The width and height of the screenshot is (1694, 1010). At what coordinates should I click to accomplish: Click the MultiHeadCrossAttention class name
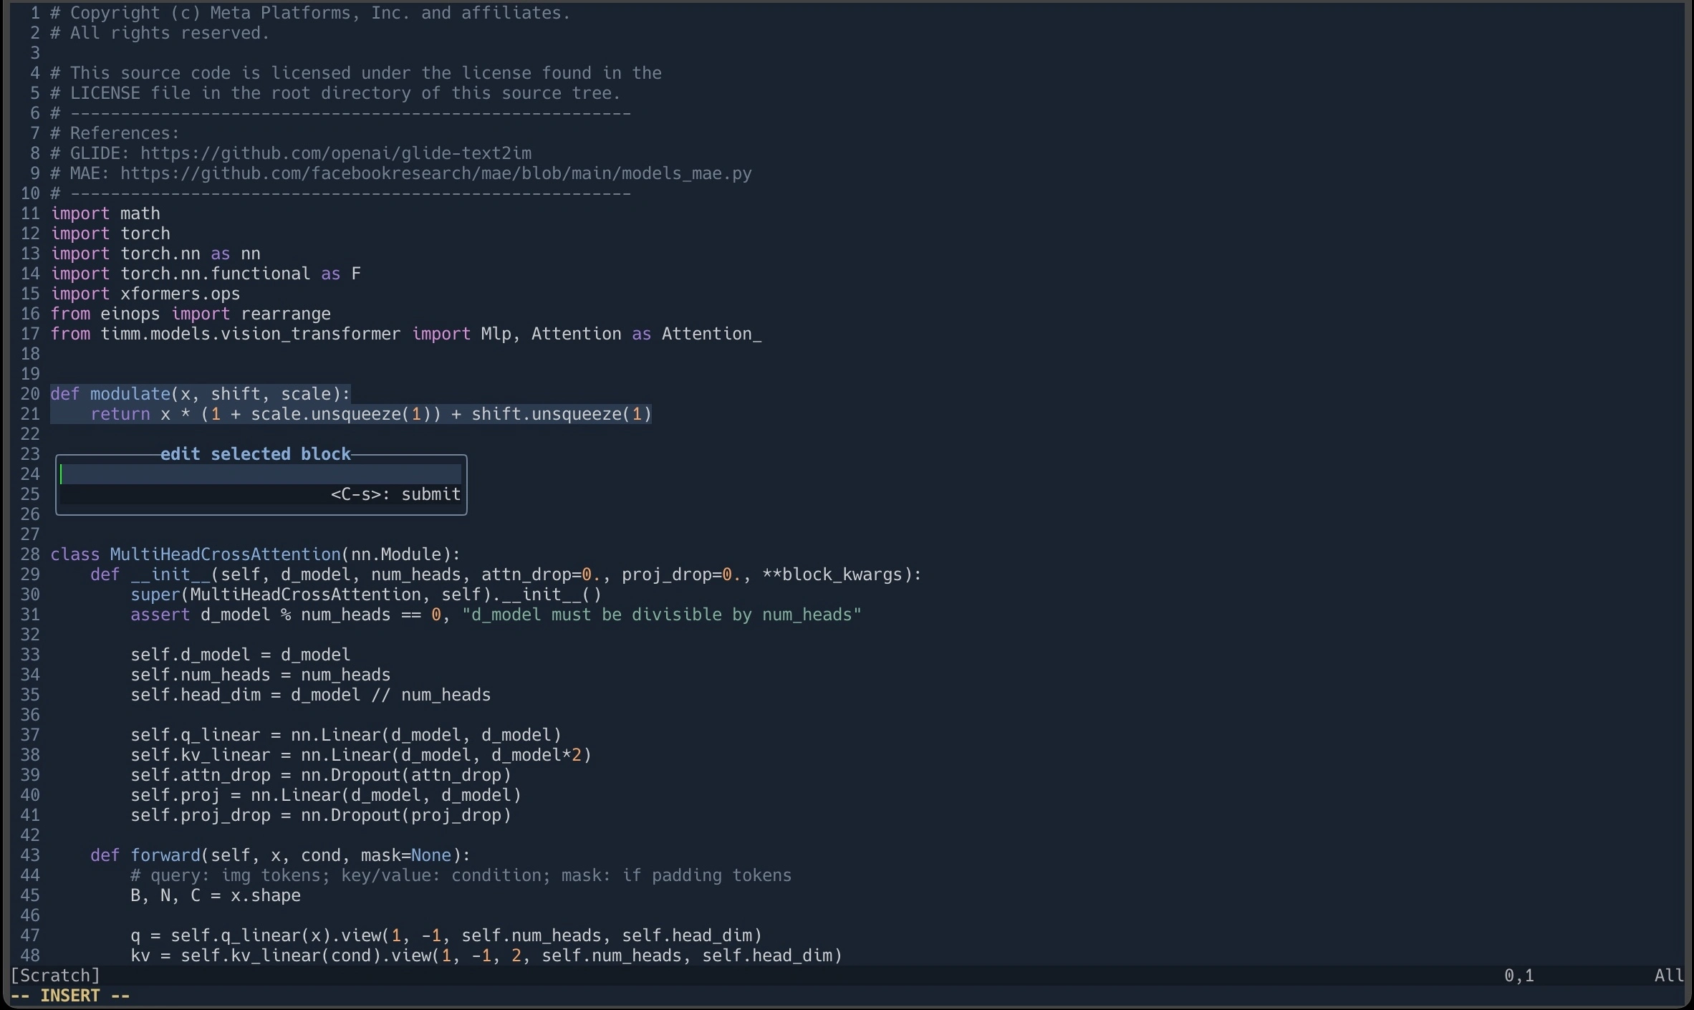225,554
